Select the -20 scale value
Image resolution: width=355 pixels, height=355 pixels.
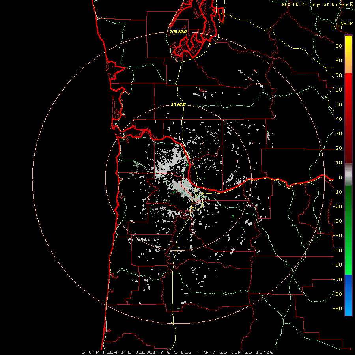pos(337,206)
